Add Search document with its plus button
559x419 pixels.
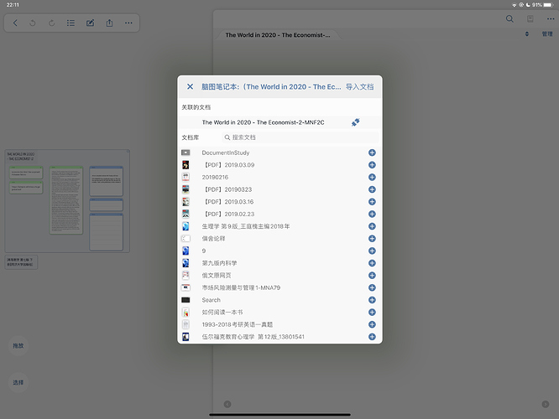(372, 300)
